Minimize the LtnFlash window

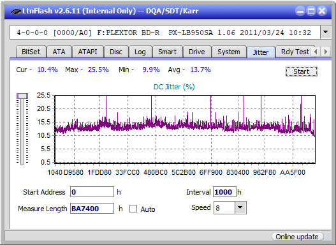pyautogui.click(x=300, y=11)
